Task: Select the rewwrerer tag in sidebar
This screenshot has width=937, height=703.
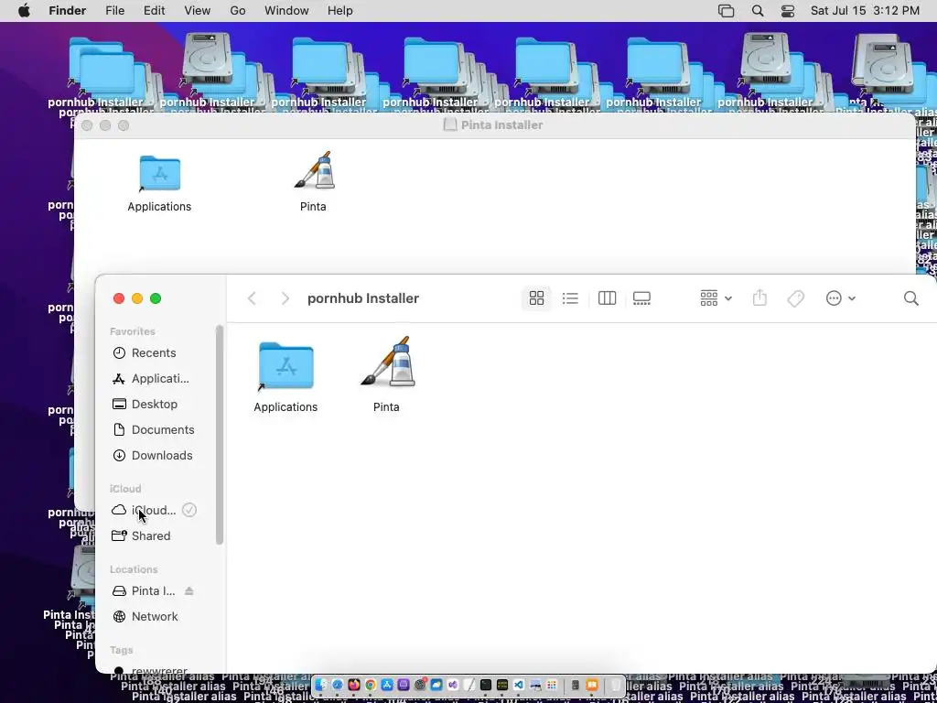Action: point(157,670)
